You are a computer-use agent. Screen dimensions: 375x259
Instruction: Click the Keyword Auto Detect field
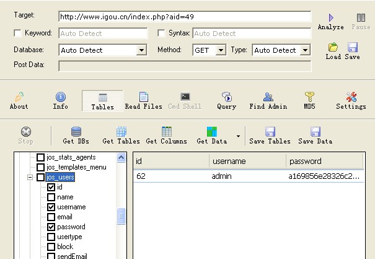pyautogui.click(x=103, y=34)
